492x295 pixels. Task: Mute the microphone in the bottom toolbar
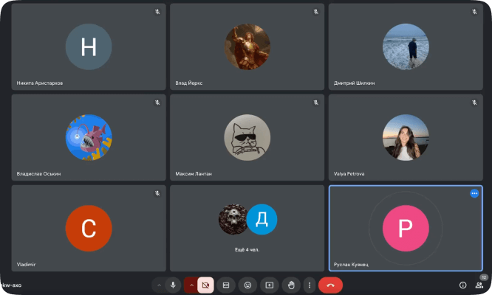pos(174,285)
